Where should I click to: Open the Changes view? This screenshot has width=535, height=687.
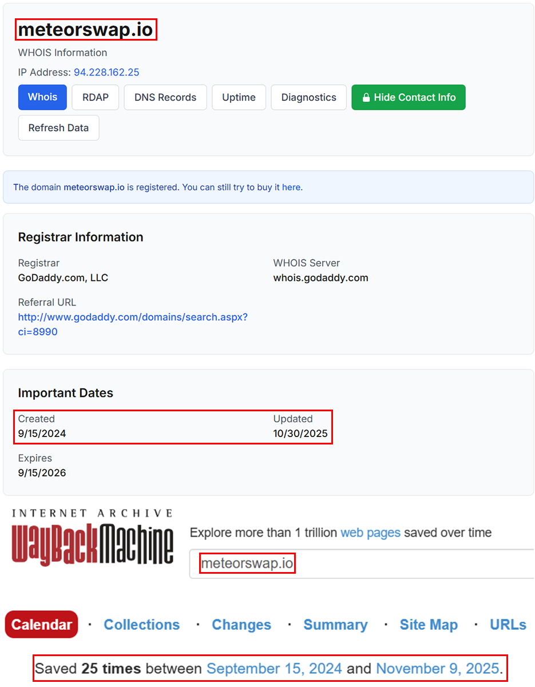(241, 624)
